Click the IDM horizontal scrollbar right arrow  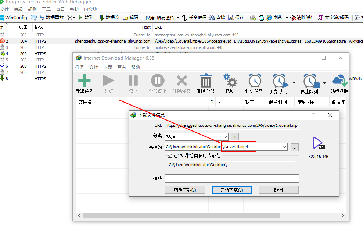coord(343,216)
